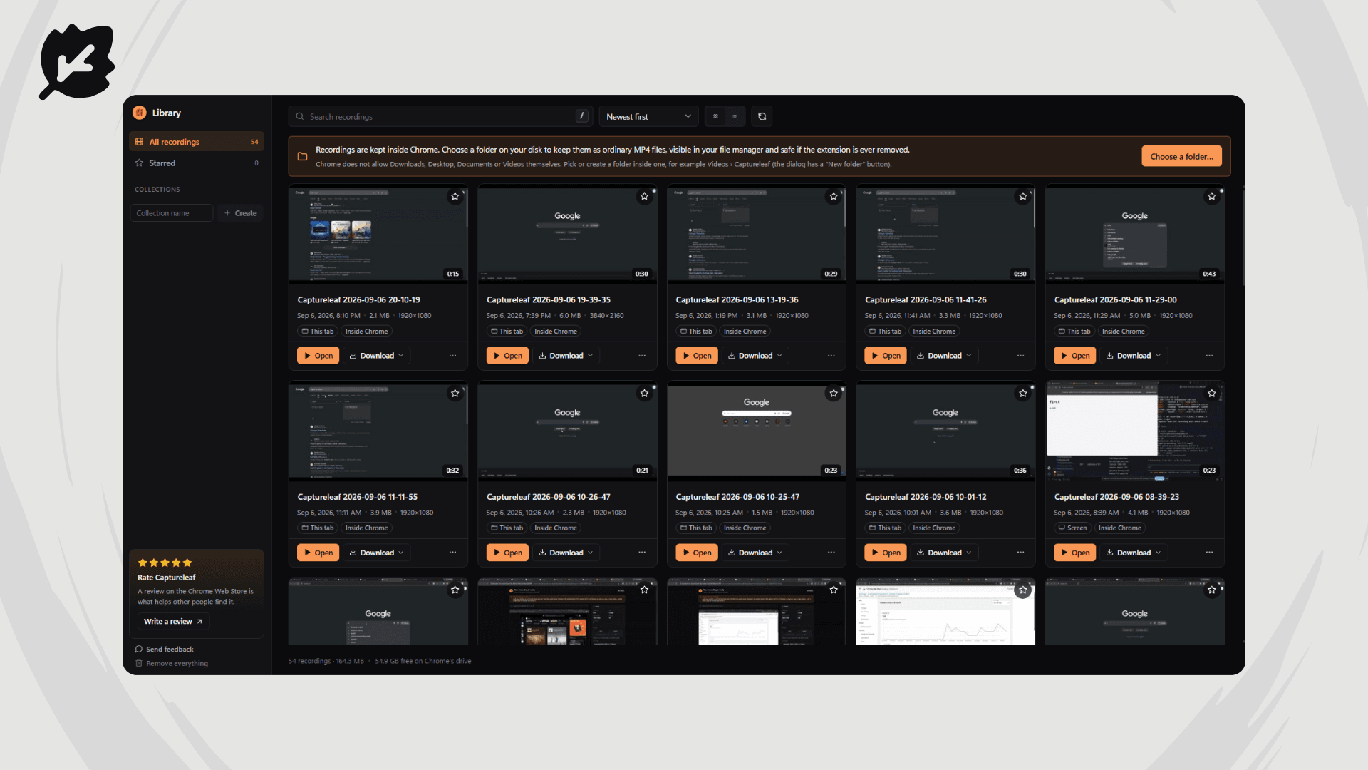1368x770 pixels.
Task: Switch to list view layout
Action: click(735, 116)
